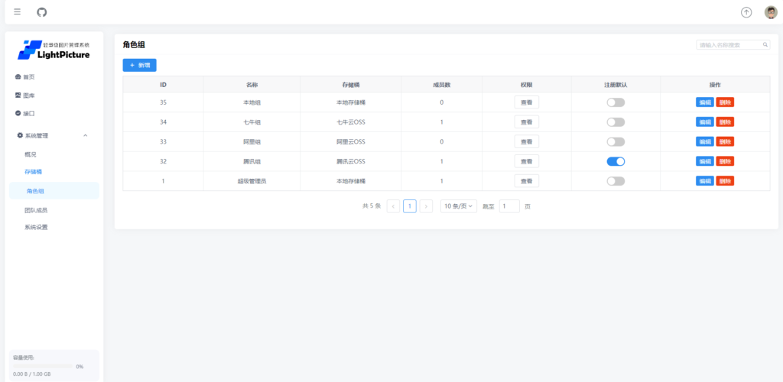The height and width of the screenshot is (382, 783).
Task: Toggle default registration for 超级管理员
Action: click(616, 181)
